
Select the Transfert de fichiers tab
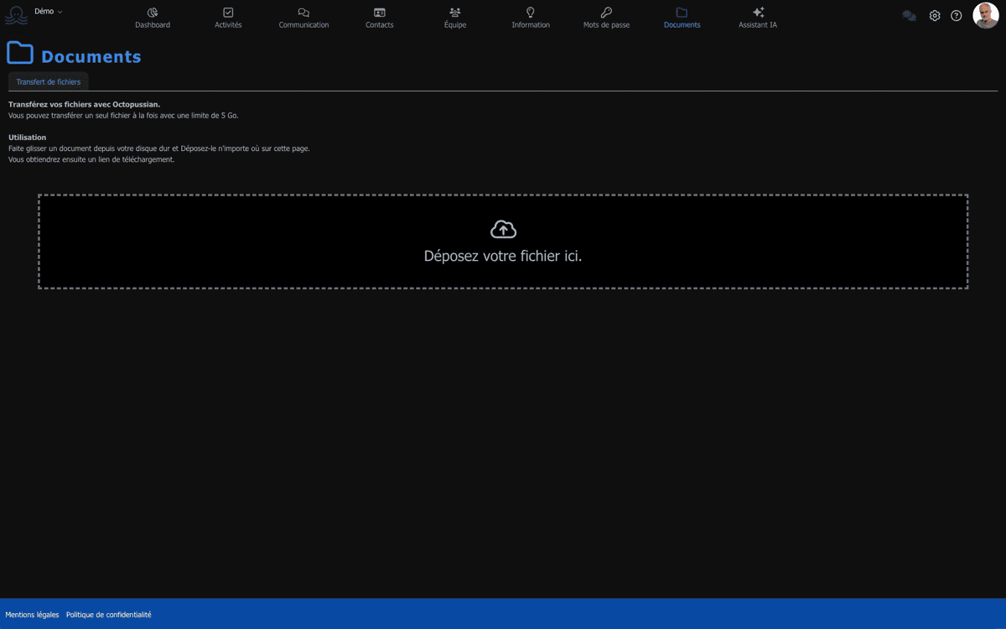click(49, 82)
